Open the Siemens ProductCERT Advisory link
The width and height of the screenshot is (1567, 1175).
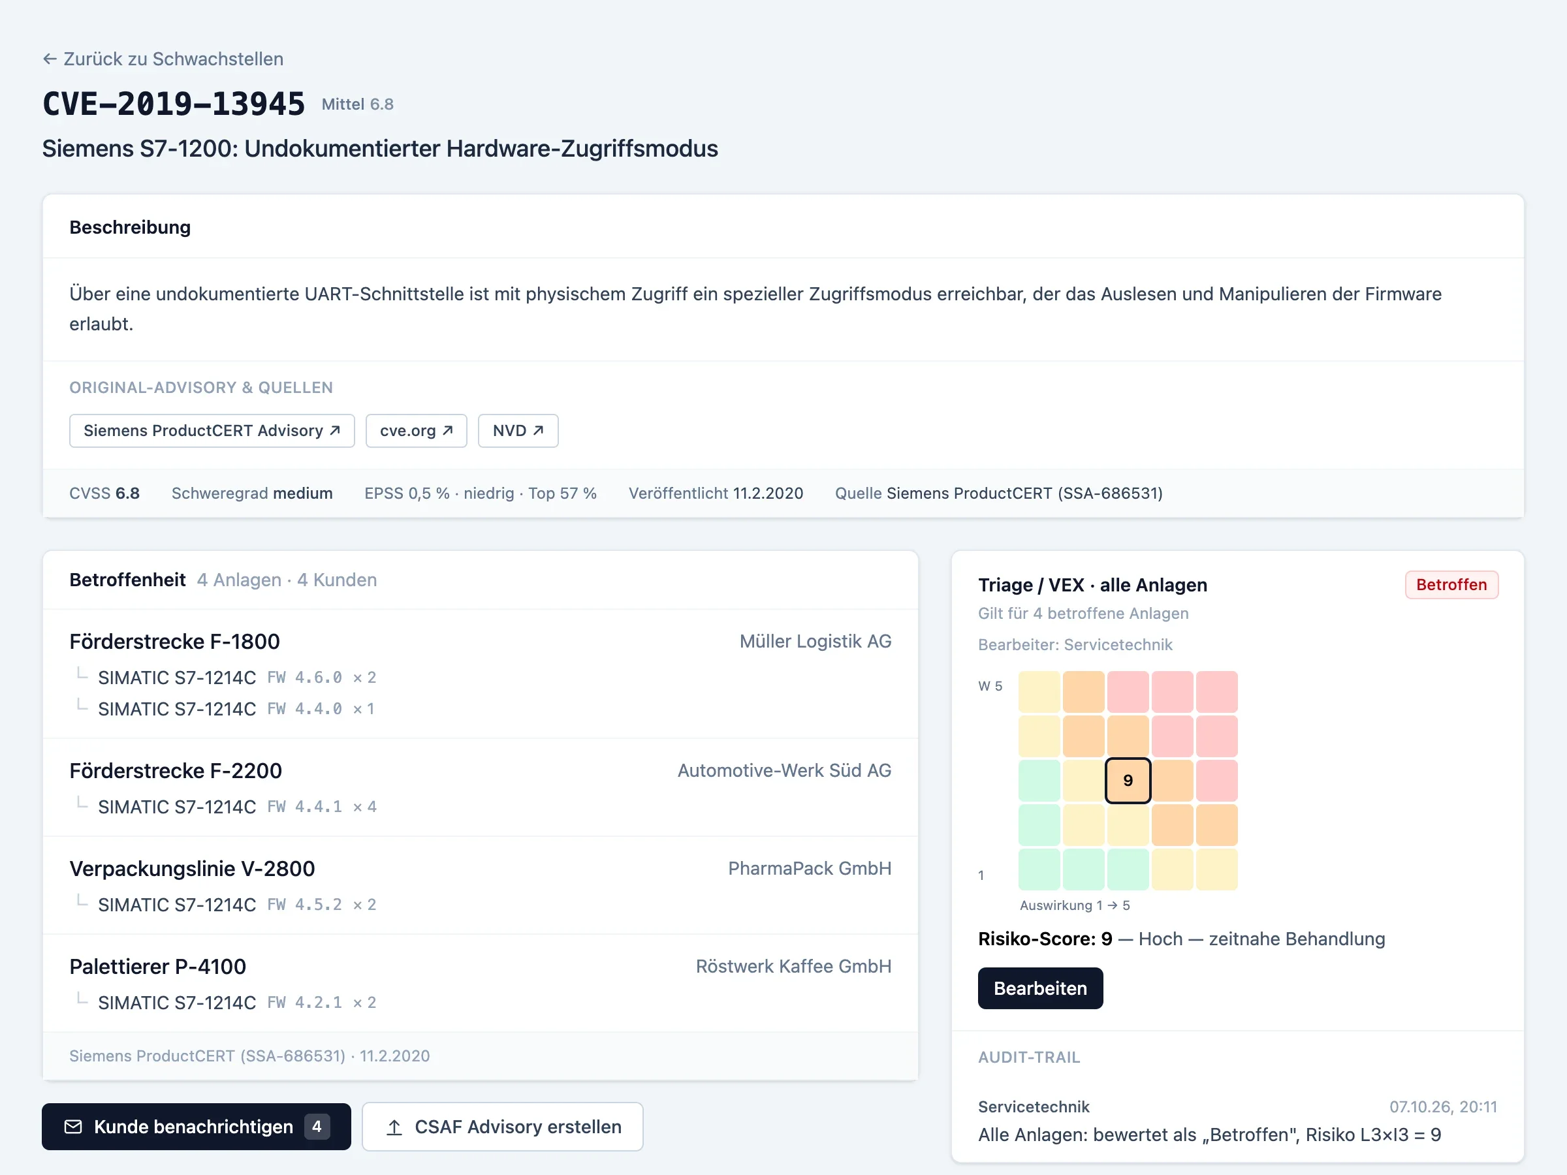pyautogui.click(x=212, y=431)
